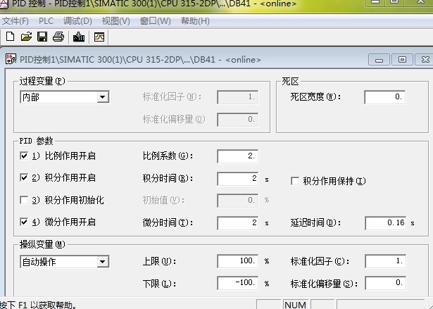The height and width of the screenshot is (309, 433).
Task: Click the 上限(U) input field
Action: (x=238, y=261)
